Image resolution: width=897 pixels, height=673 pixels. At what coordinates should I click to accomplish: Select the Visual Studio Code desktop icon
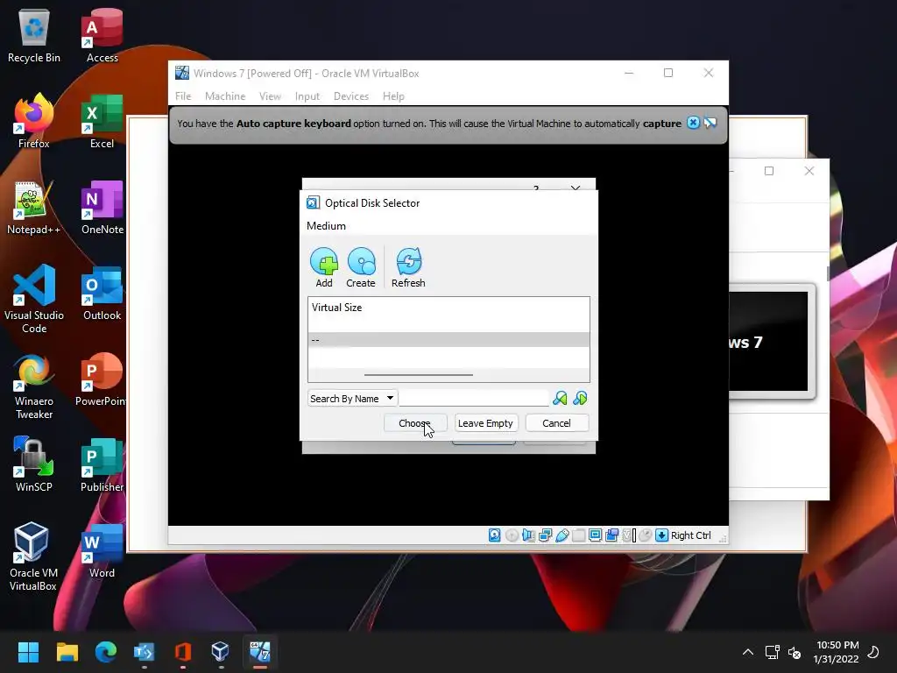(x=34, y=299)
